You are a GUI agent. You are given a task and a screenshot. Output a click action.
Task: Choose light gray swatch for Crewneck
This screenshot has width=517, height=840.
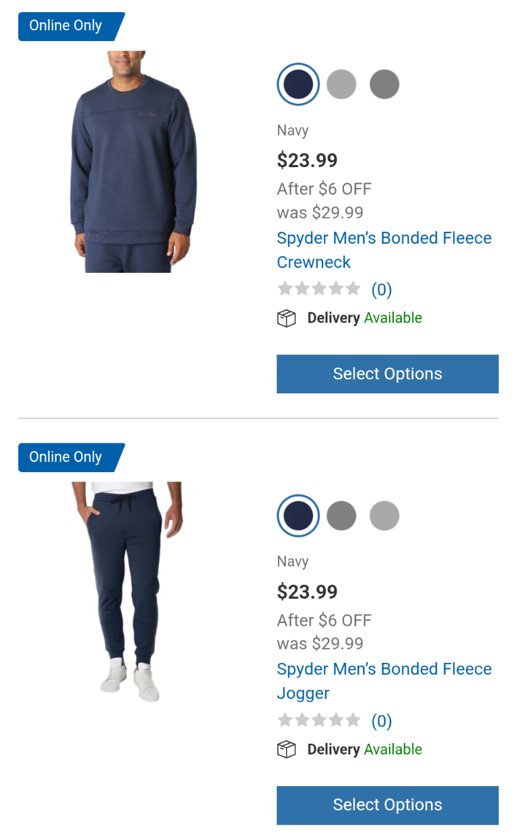pyautogui.click(x=341, y=84)
